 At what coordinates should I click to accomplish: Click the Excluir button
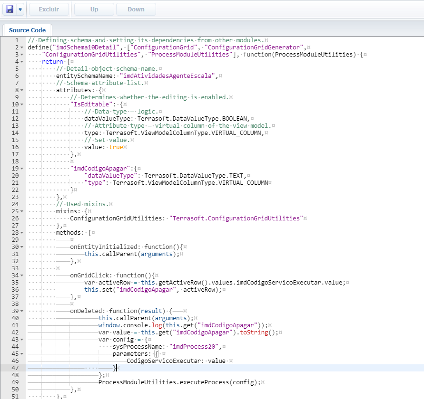coord(49,9)
